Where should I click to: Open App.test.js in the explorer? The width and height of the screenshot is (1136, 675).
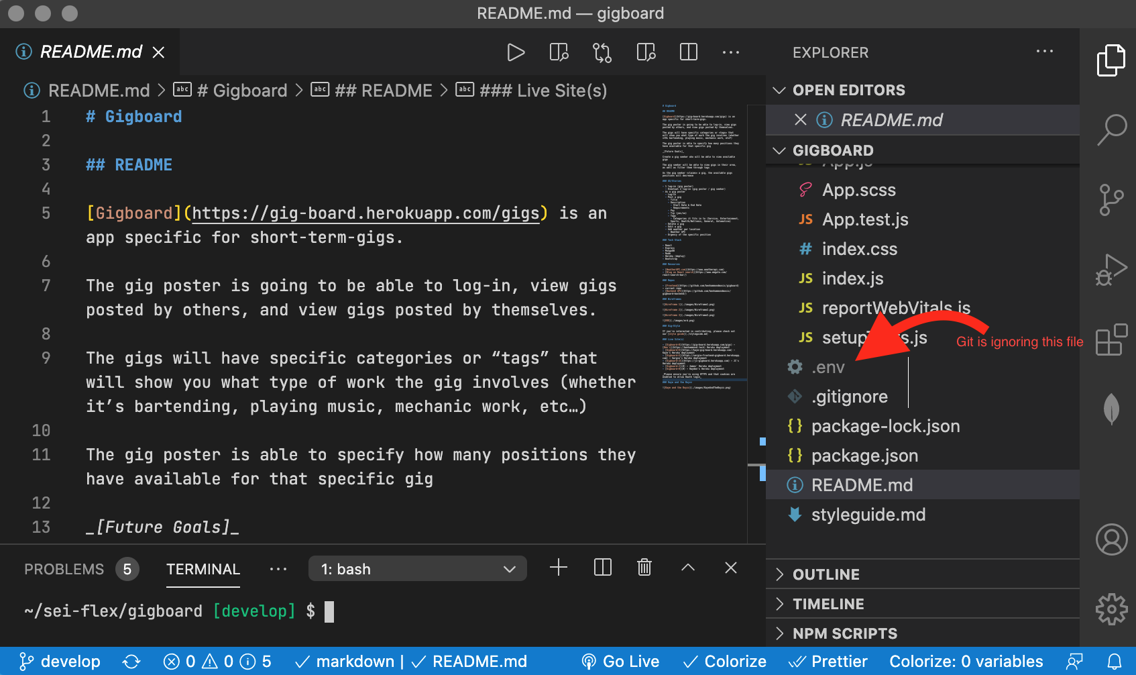pos(923,219)
